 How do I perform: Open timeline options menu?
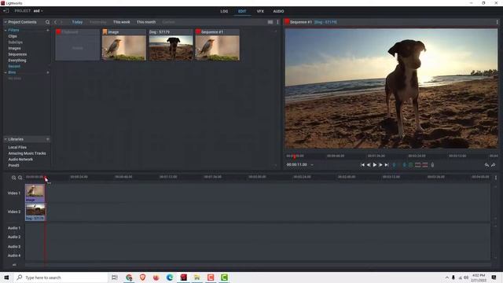[496, 178]
